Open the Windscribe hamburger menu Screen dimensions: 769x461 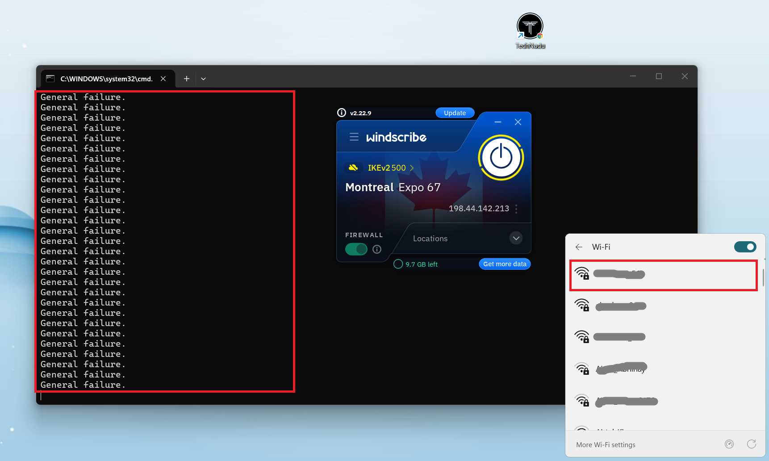click(354, 137)
